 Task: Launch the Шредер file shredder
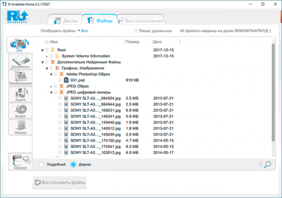[x=20, y=161]
